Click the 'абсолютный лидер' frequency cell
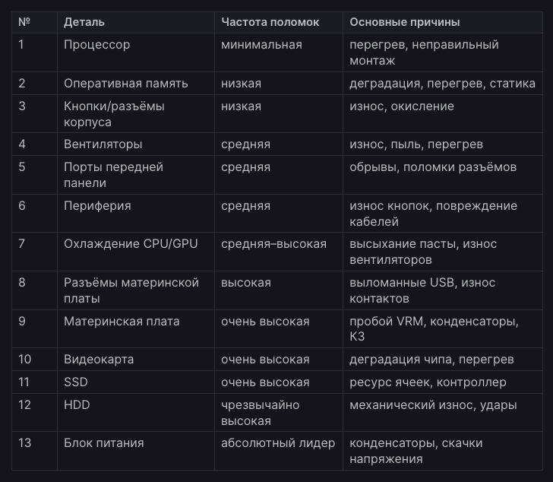 (x=279, y=451)
